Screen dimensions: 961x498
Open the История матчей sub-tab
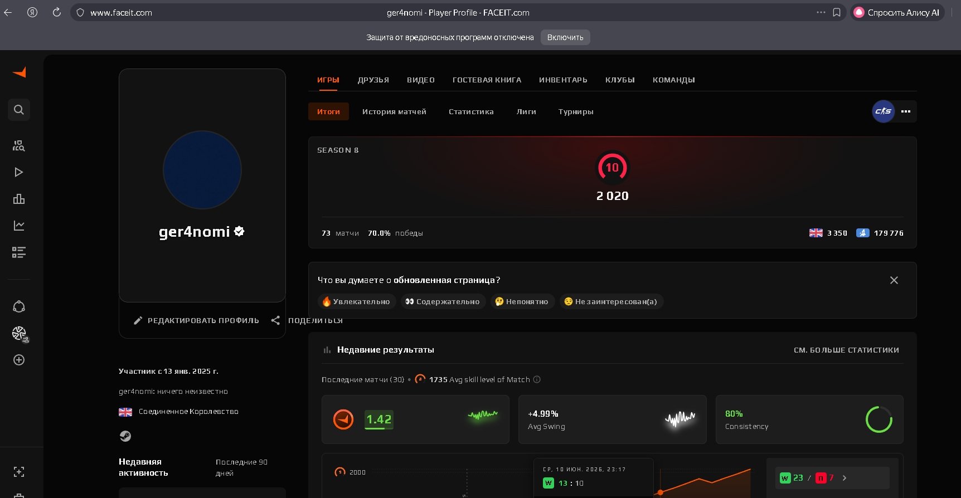[x=394, y=111]
